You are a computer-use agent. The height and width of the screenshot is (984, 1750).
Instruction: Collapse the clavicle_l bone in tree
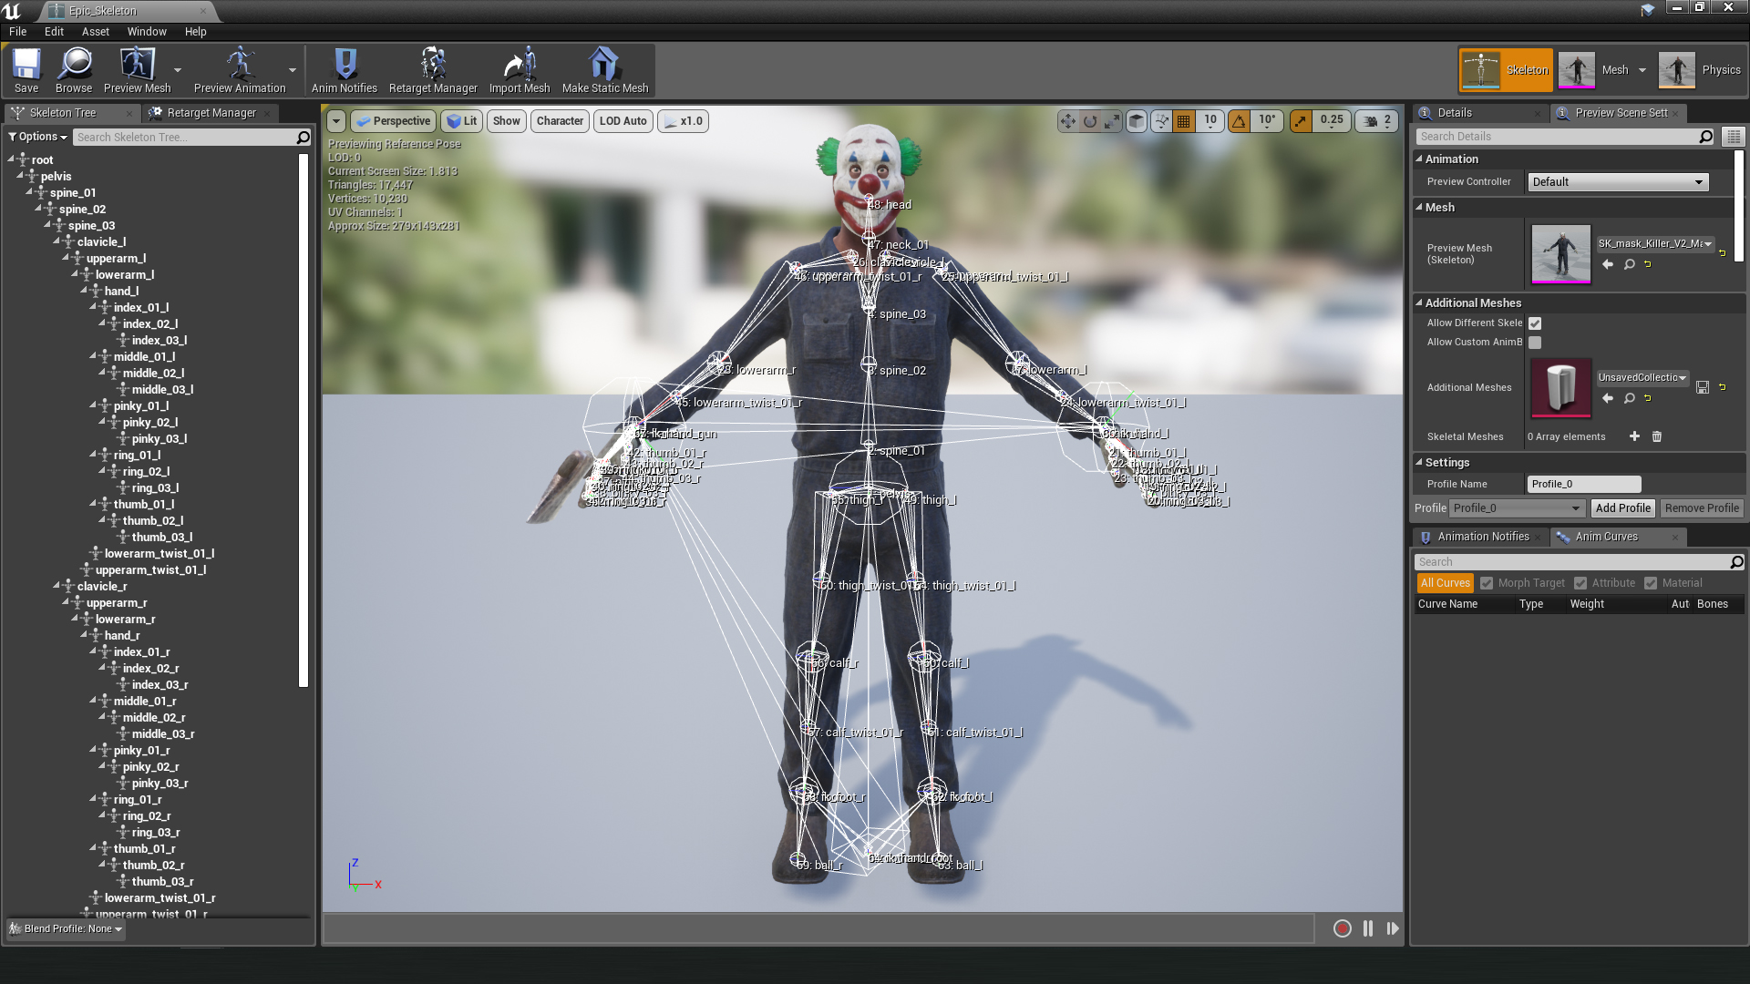click(57, 241)
